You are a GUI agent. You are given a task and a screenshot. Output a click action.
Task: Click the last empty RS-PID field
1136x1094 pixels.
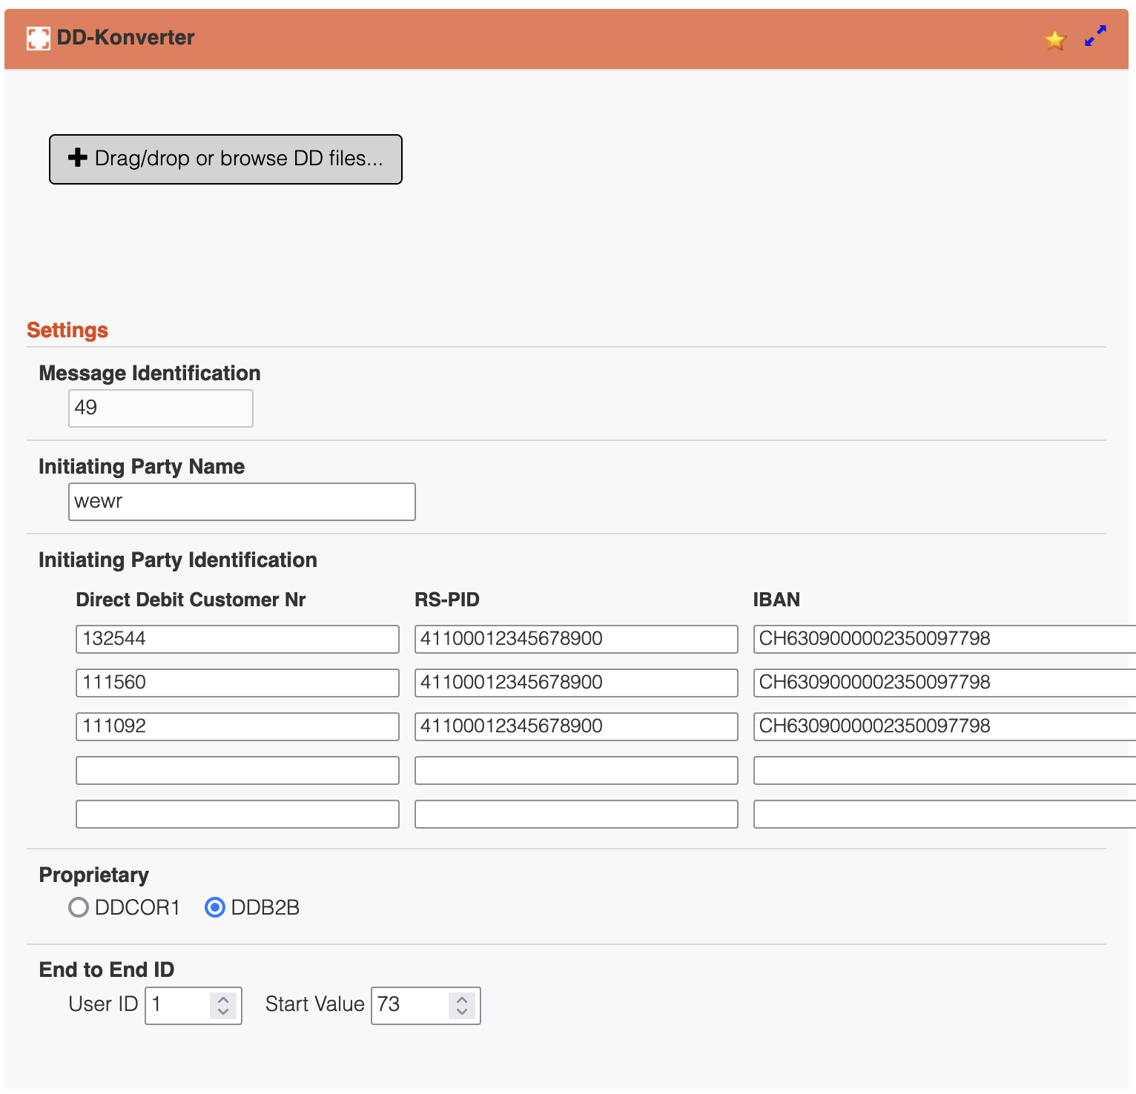point(576,814)
